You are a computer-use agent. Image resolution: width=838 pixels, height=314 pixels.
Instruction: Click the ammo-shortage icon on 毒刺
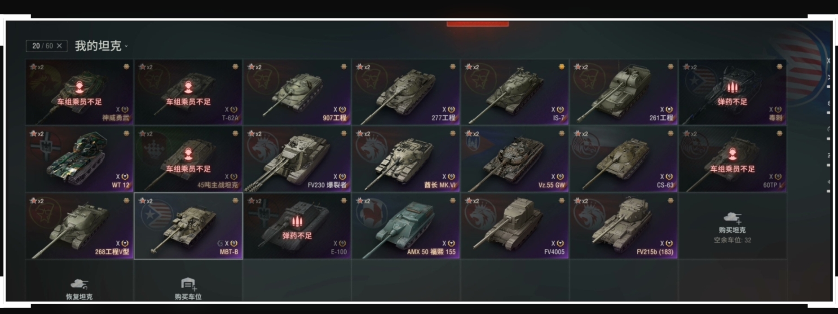click(732, 88)
